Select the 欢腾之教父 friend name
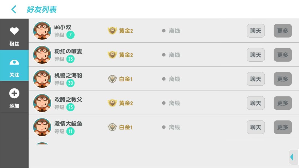 (68, 99)
